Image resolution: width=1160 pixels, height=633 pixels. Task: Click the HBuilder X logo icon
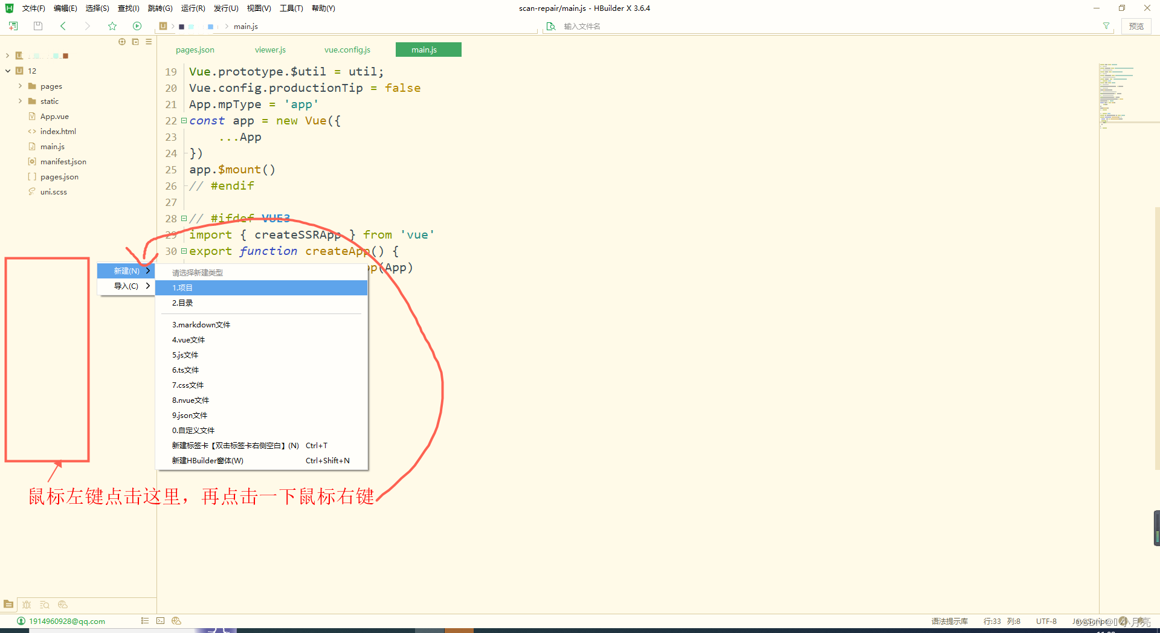pos(9,8)
